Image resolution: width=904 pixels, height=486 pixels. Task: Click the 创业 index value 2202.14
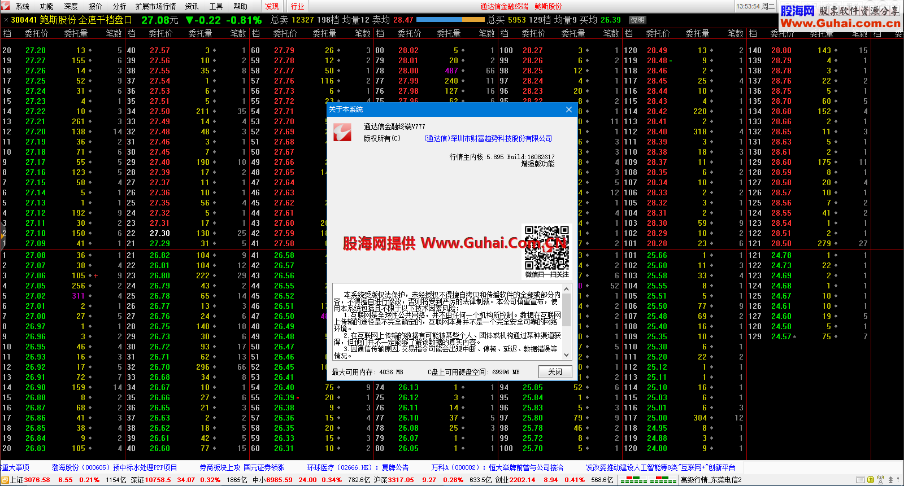point(522,480)
